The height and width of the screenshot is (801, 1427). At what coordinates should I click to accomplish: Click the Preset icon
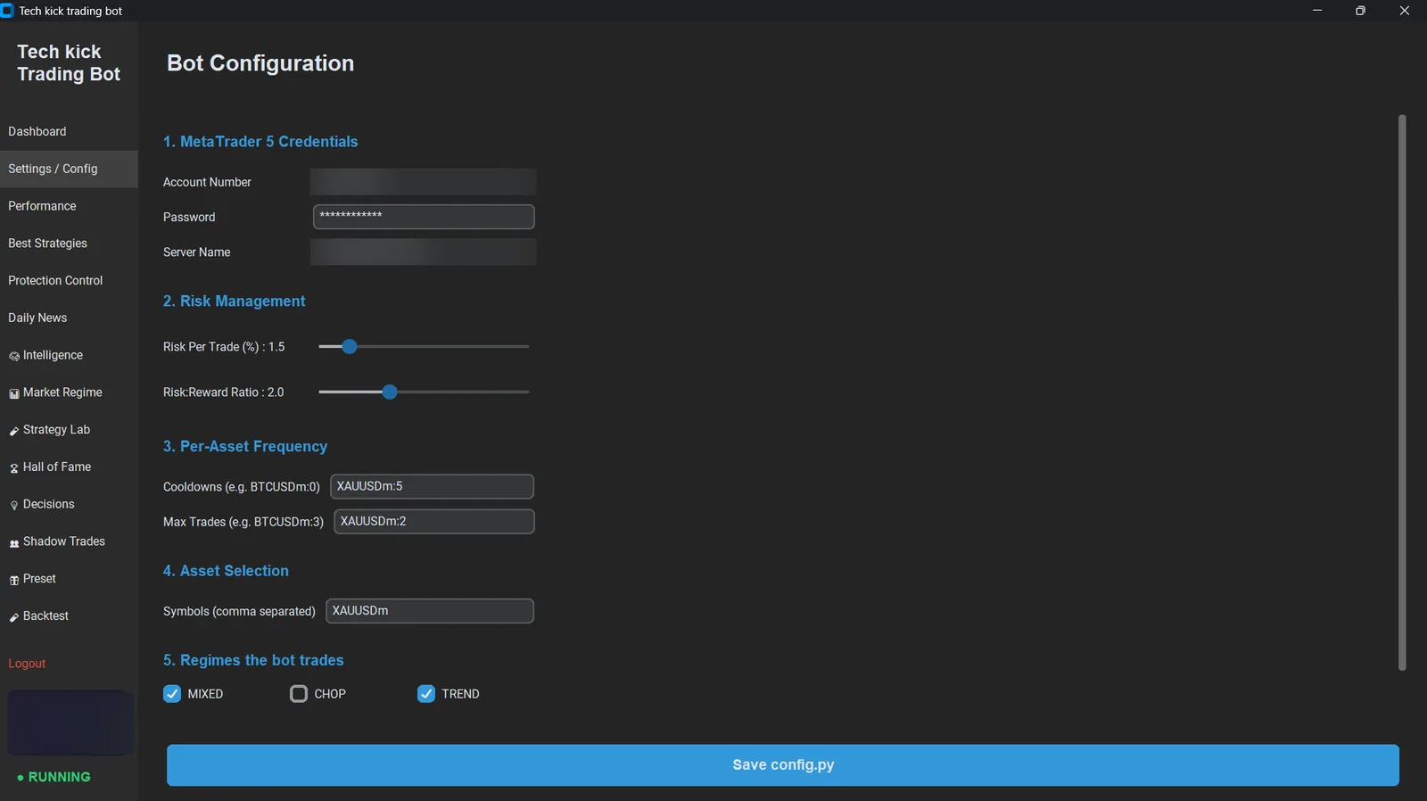coord(14,580)
